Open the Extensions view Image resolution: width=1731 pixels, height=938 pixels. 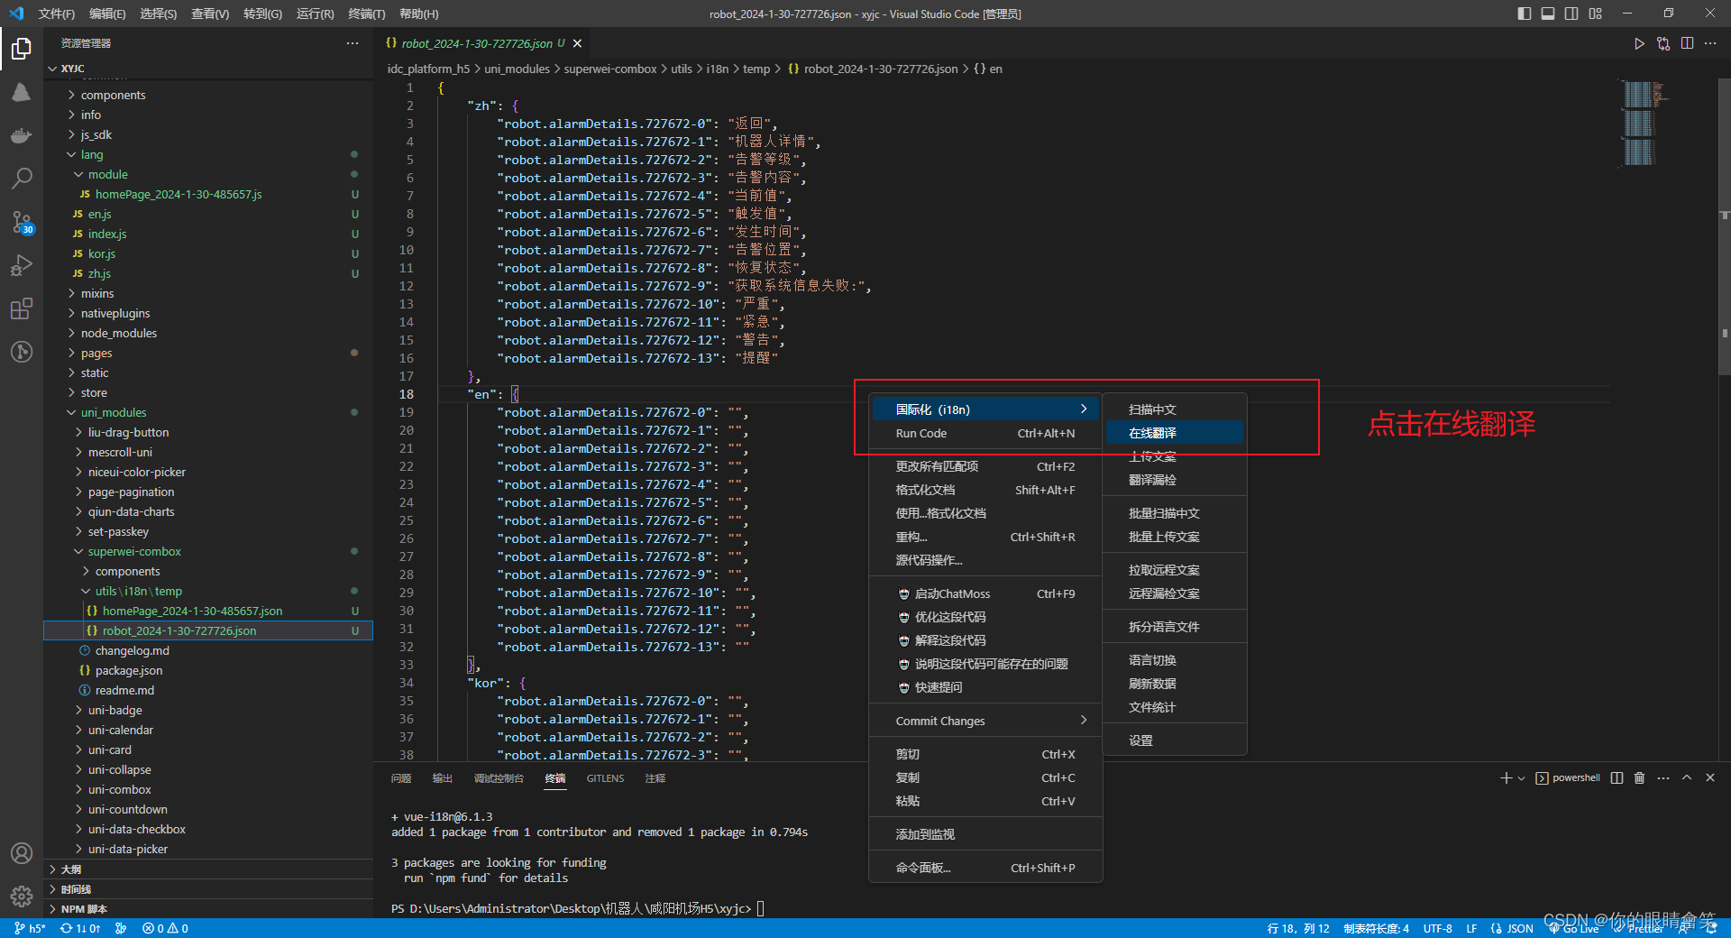pyautogui.click(x=22, y=308)
